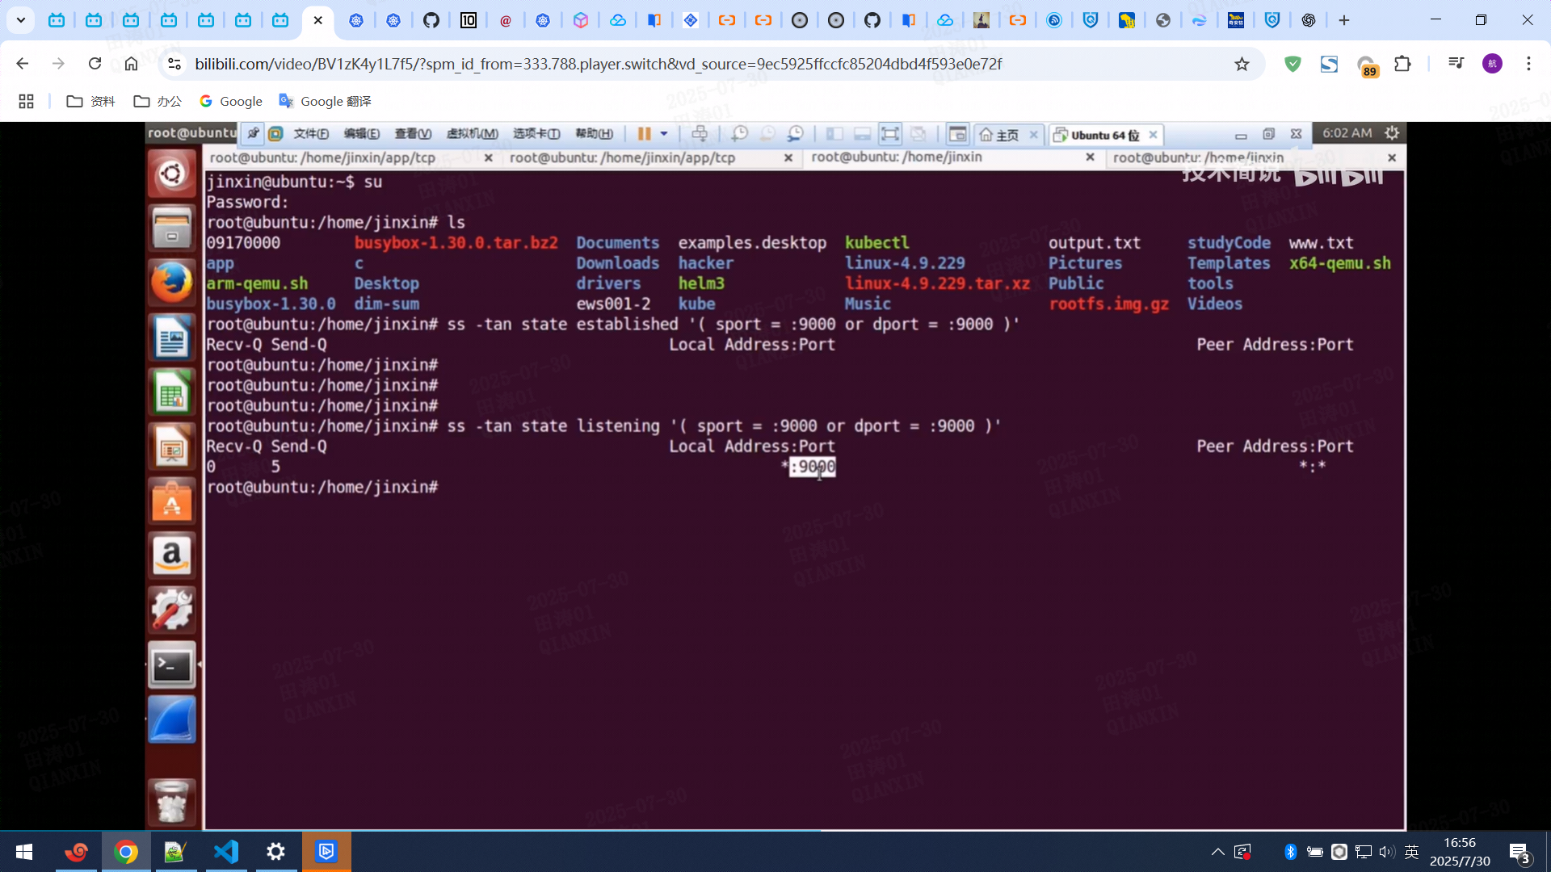Toggle VMware pin toolbar icon

(x=253, y=134)
